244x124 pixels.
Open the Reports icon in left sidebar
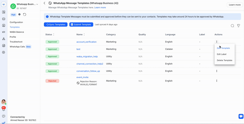(4, 46)
